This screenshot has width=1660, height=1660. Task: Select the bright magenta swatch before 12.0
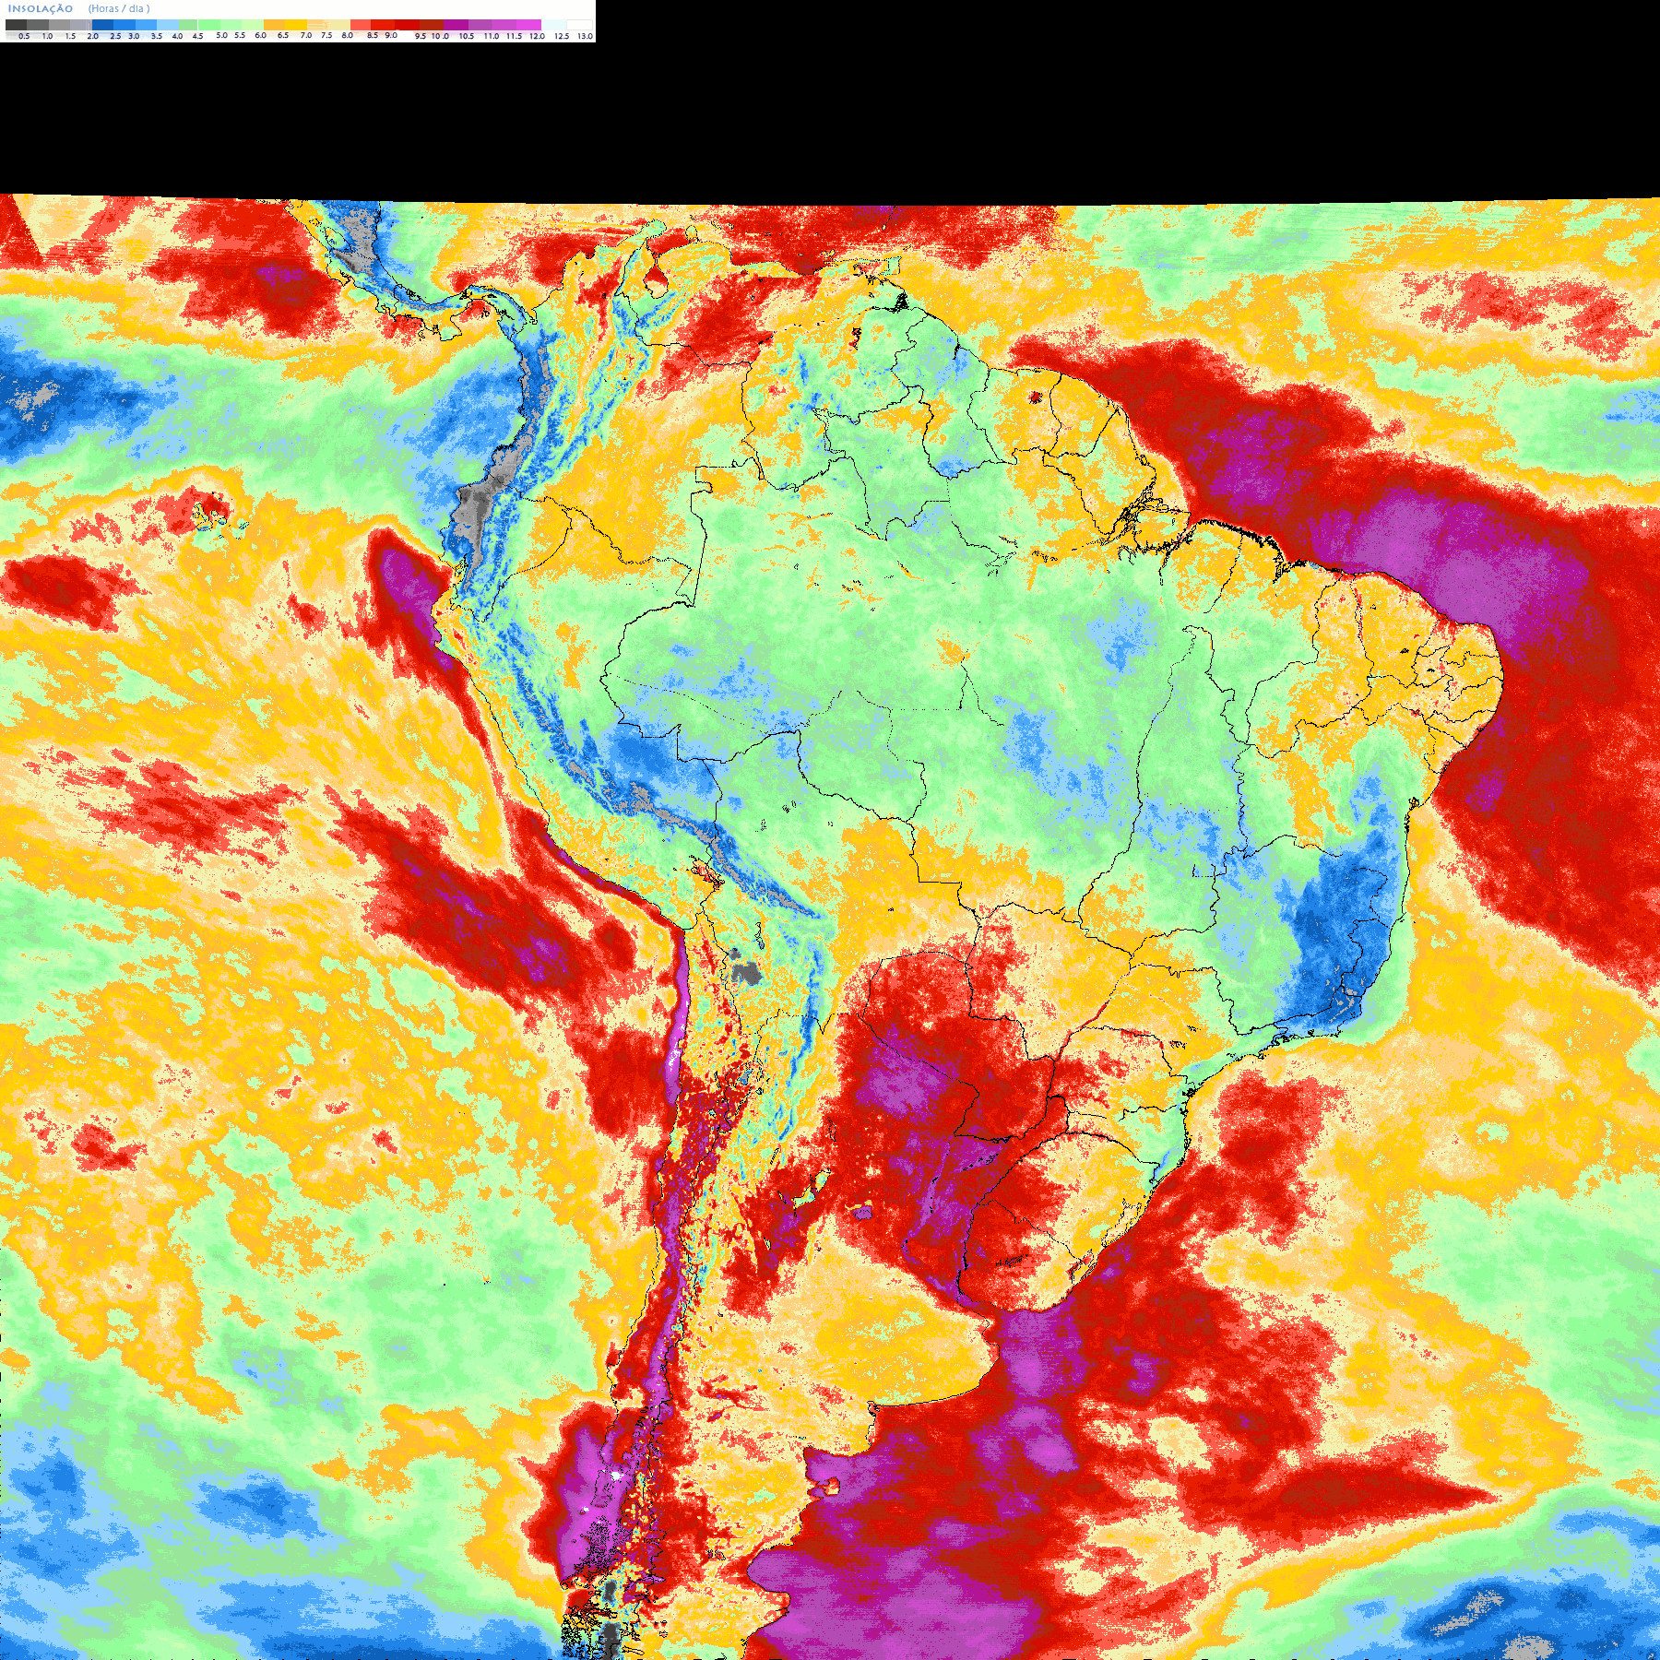pos(528,25)
